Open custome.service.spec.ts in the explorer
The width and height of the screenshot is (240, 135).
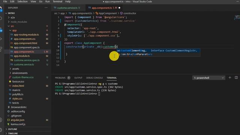27,60
